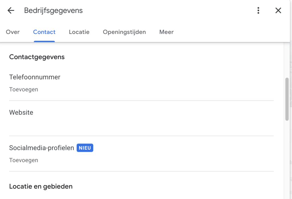292x199 pixels.
Task: Grab the vertical scrollbar thumb
Action: coord(287,99)
